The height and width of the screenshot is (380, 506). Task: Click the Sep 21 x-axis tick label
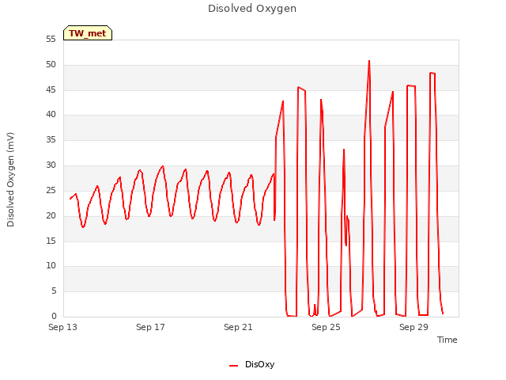tap(238, 327)
